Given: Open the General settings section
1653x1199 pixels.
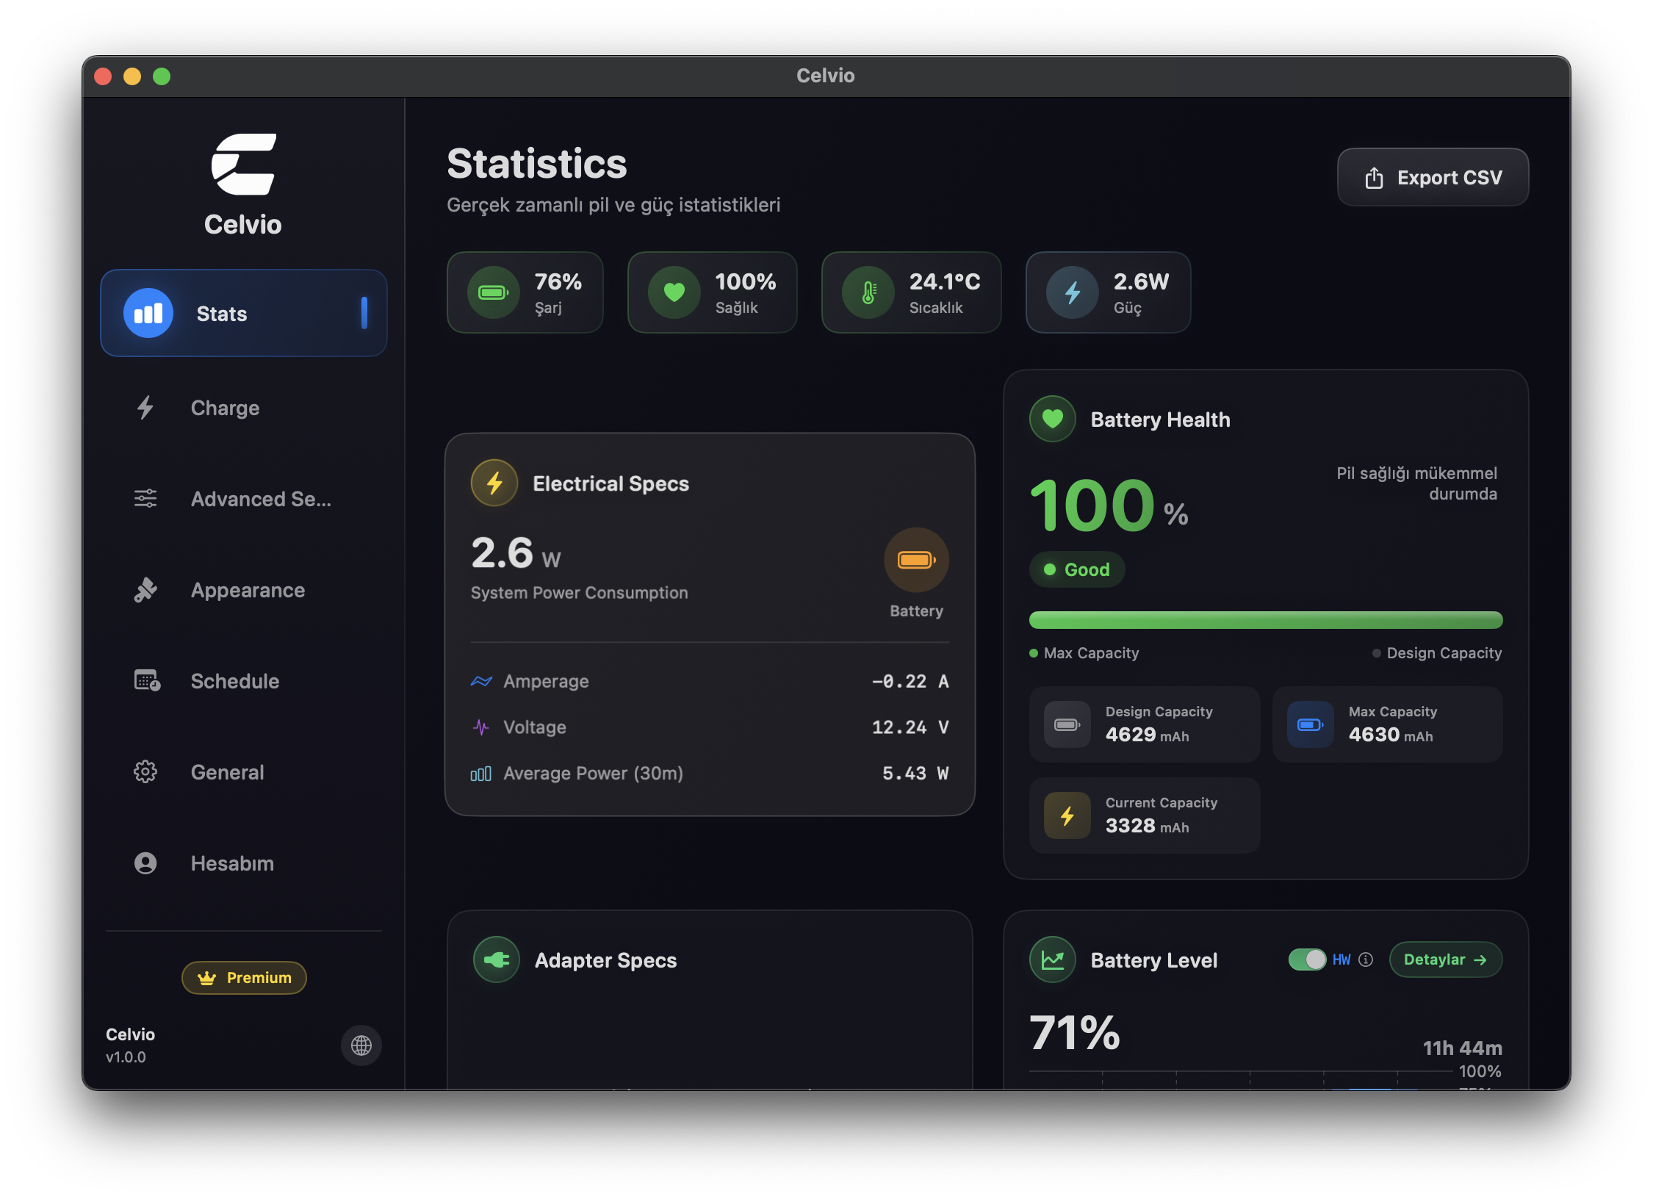Looking at the screenshot, I should [x=228, y=772].
